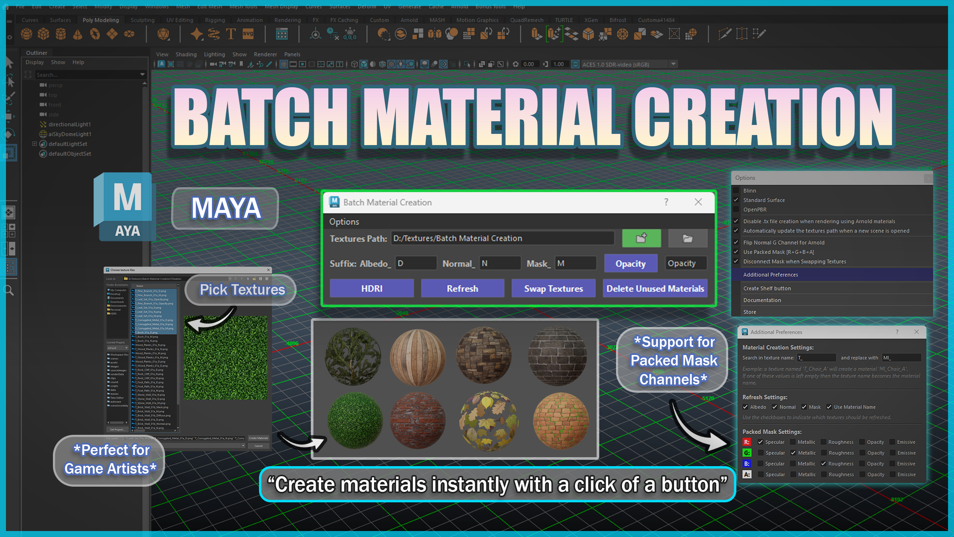Screen dimensions: 954x537
Task: Create a polygon plane from the shelf
Action: click(112, 34)
